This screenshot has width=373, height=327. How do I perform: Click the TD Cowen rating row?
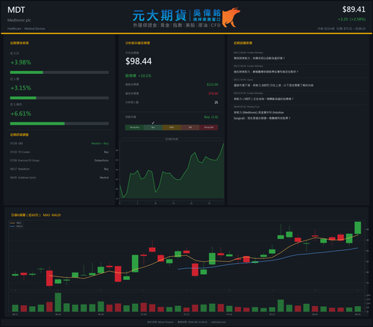click(x=59, y=152)
